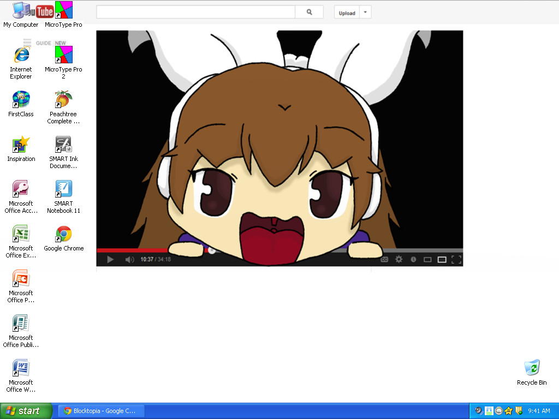Open the SMART Notebook 11 shortcut

(63, 197)
